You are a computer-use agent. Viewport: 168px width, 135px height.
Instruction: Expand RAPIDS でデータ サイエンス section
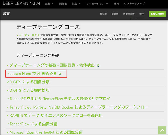[56, 115]
